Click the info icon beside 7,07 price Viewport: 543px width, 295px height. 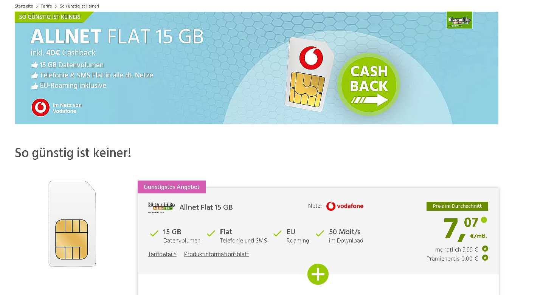[x=484, y=220]
